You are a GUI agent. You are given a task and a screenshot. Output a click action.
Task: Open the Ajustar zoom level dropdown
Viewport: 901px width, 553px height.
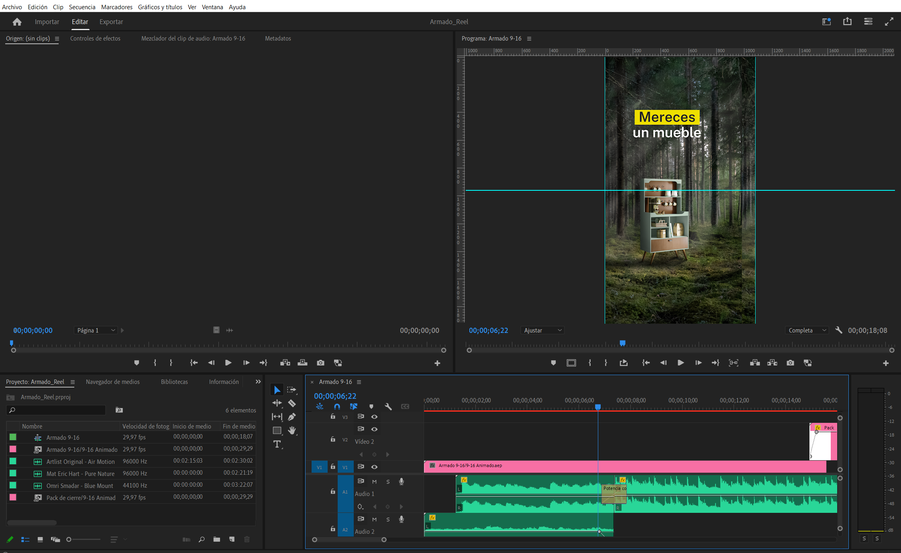pyautogui.click(x=542, y=330)
